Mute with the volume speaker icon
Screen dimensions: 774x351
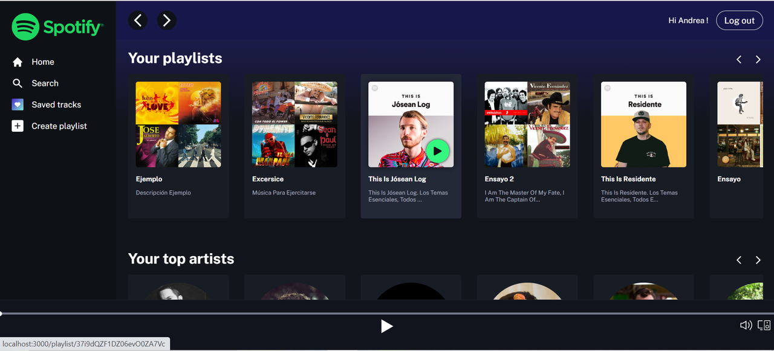click(746, 325)
